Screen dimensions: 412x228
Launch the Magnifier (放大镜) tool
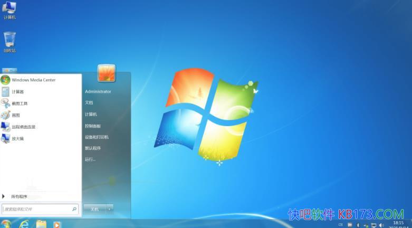(17, 138)
